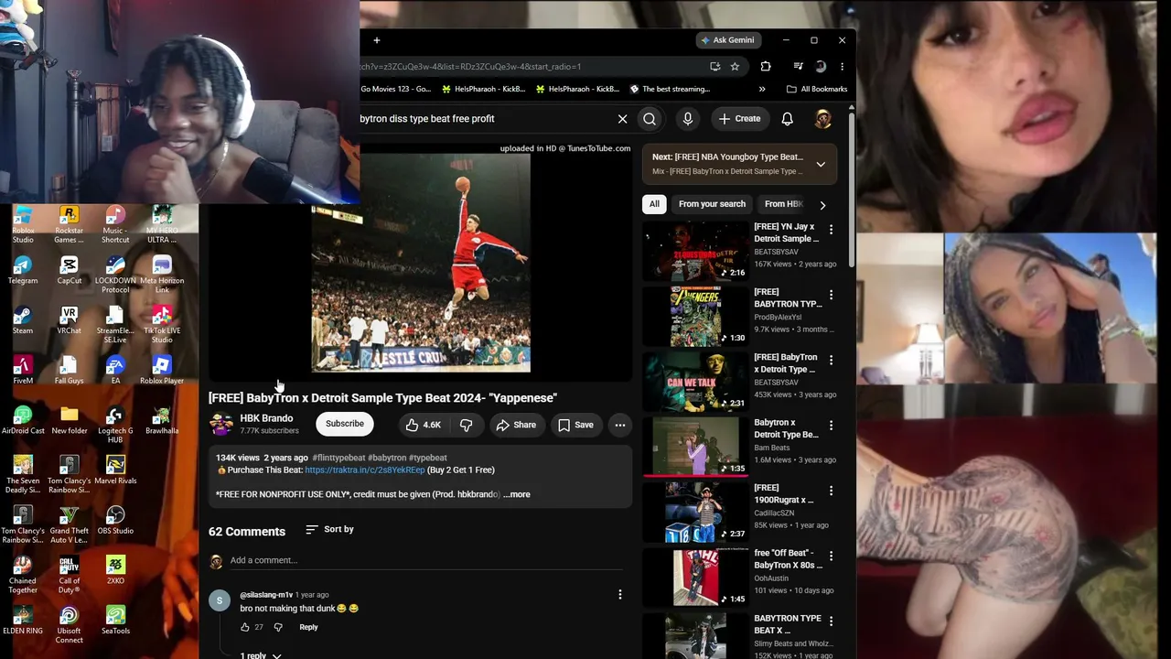
Task: Click the #flinttypebeat hashtag
Action: pos(338,458)
